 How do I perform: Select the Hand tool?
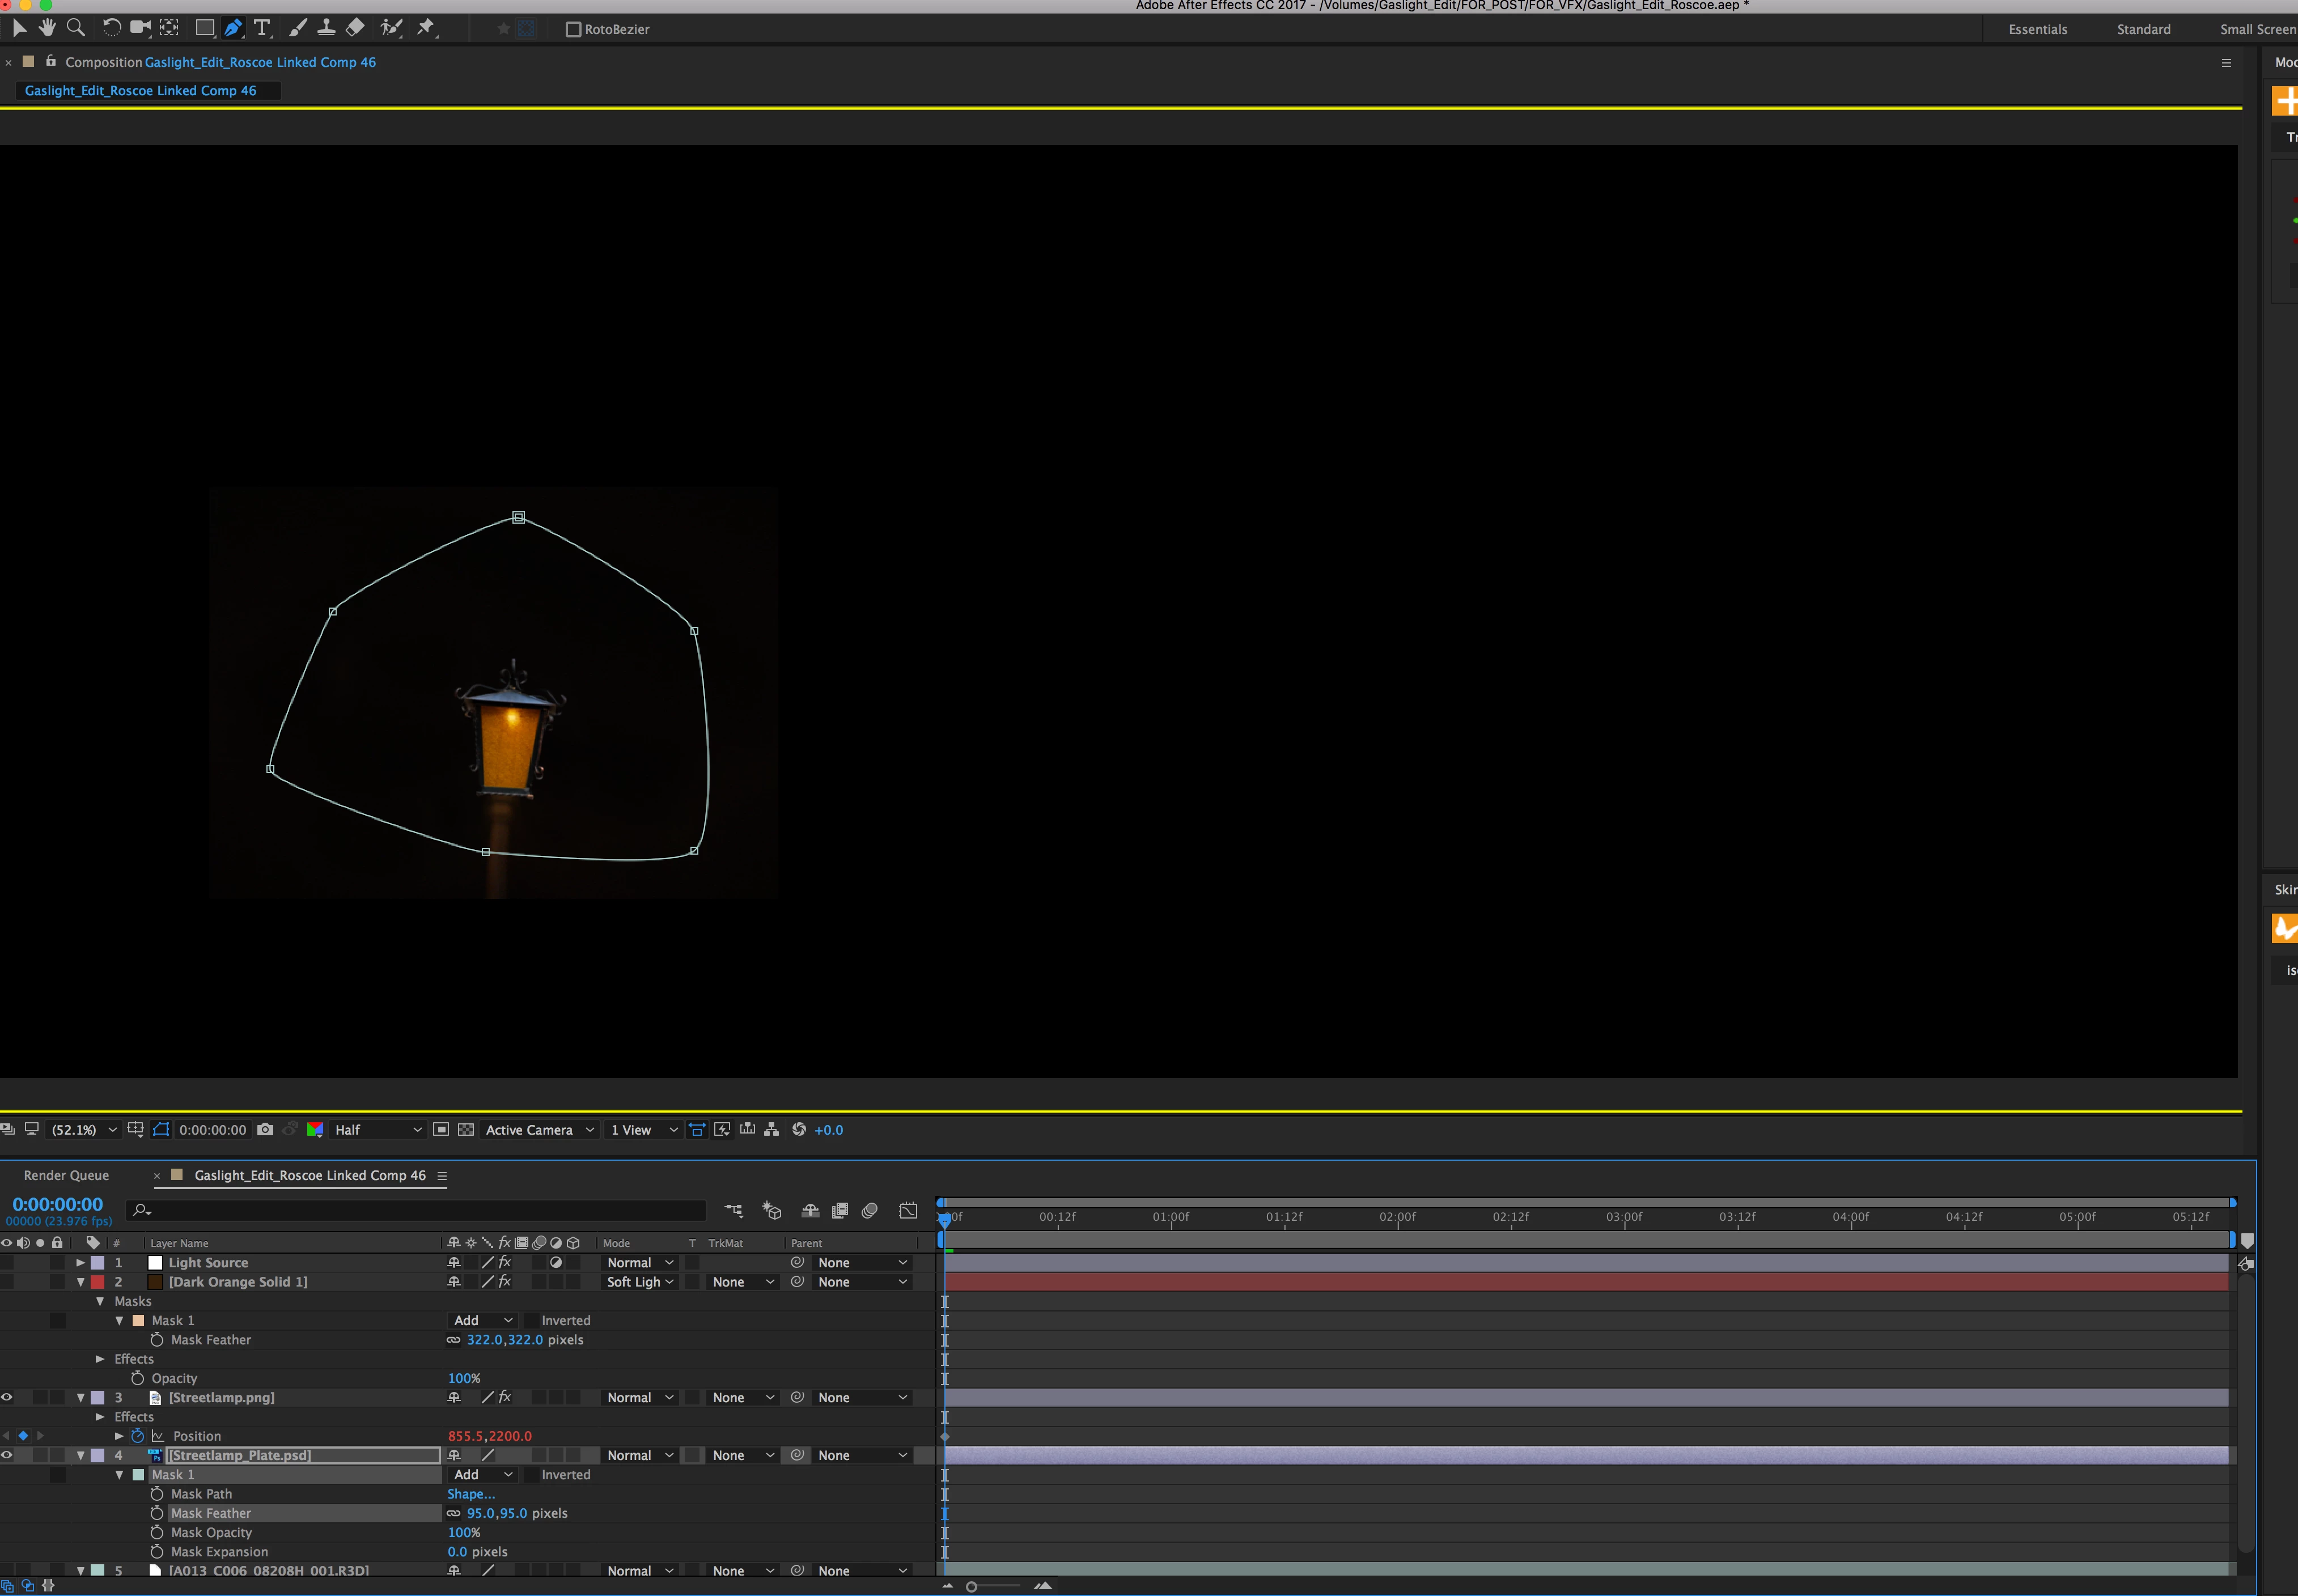pos(47,28)
